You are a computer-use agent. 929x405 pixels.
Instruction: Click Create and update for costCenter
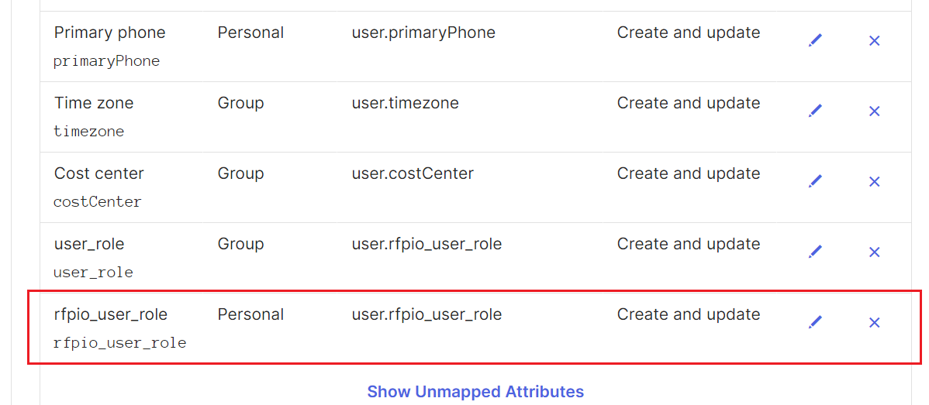689,173
